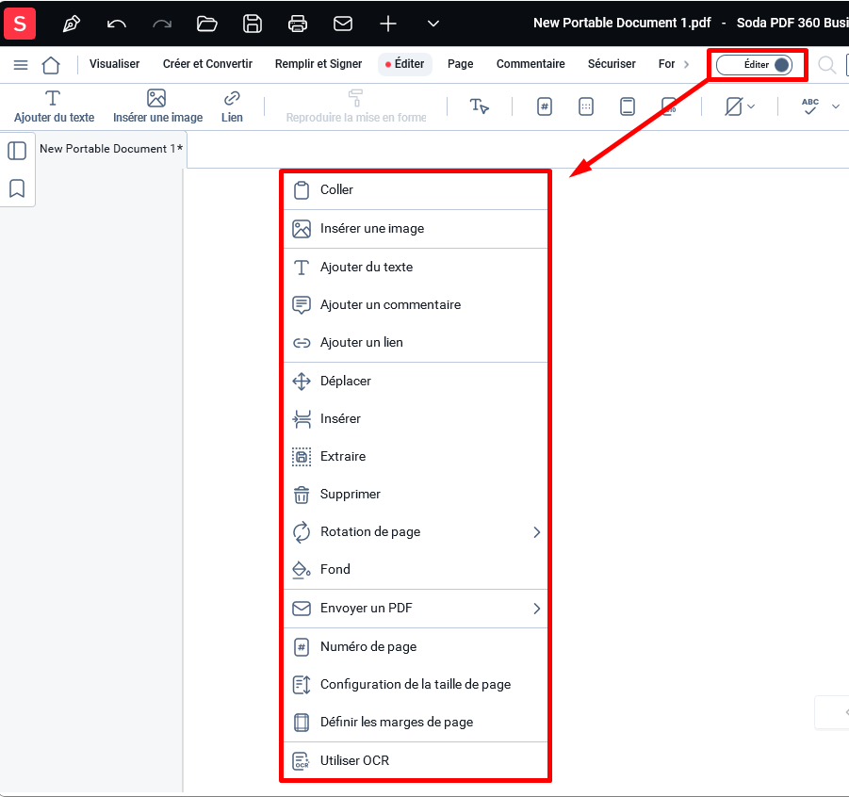The height and width of the screenshot is (797, 849).
Task: Show more ribbon tabs with arrow
Action: (x=687, y=64)
